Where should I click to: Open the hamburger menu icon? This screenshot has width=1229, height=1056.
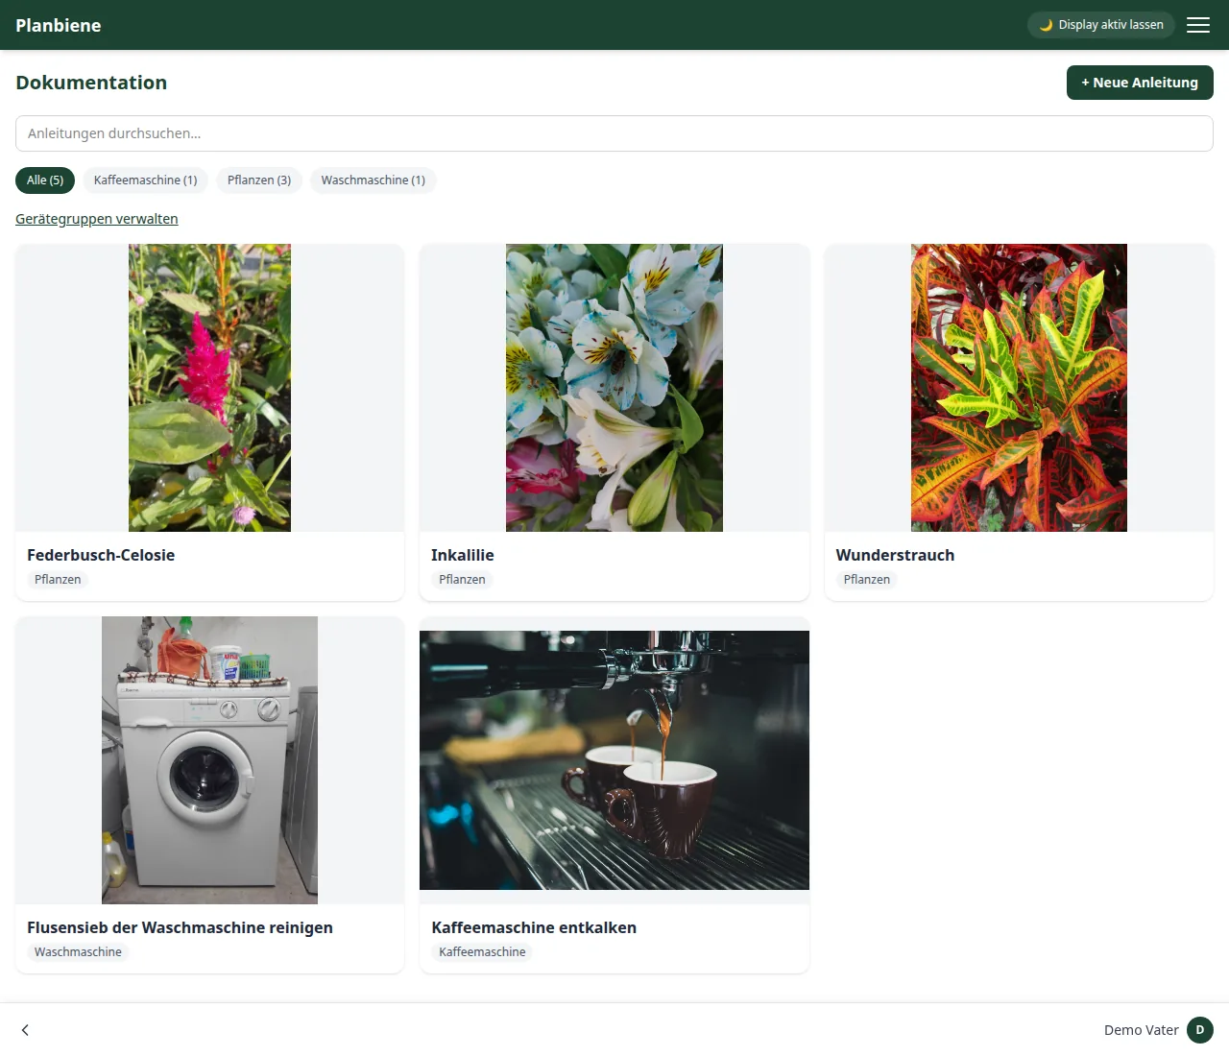[1198, 25]
